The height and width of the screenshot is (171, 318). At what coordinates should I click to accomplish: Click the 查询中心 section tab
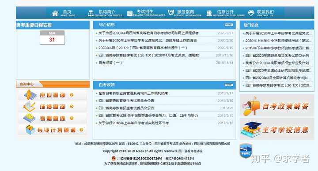point(27,84)
